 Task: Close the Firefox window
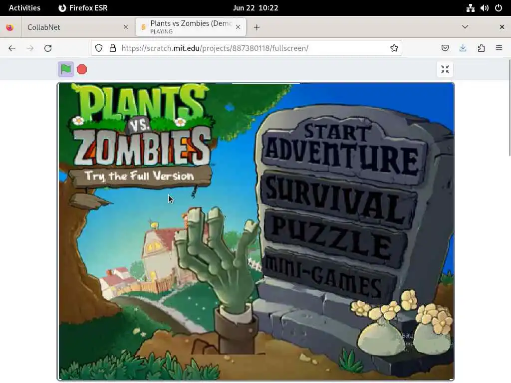point(502,27)
